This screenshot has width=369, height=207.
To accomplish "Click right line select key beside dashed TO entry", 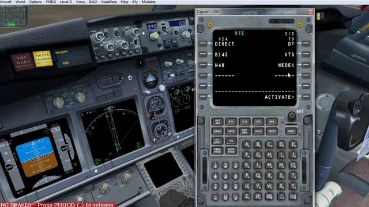I will (306, 75).
